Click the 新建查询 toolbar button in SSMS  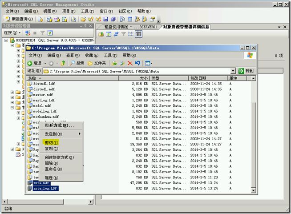(x=19, y=19)
